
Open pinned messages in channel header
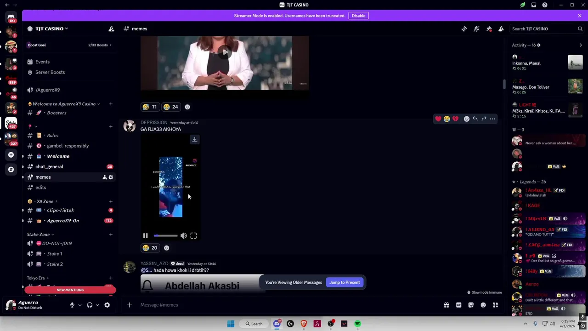tap(489, 29)
